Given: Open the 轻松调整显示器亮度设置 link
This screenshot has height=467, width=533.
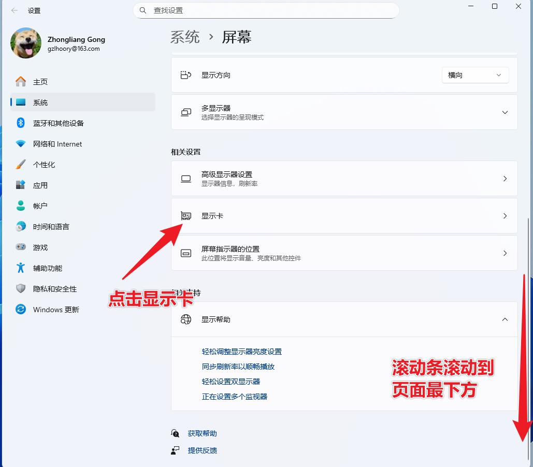Looking at the screenshot, I should click(242, 352).
